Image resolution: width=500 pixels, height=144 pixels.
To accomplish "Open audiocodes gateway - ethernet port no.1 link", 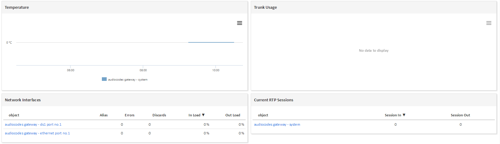I will coord(37,133).
